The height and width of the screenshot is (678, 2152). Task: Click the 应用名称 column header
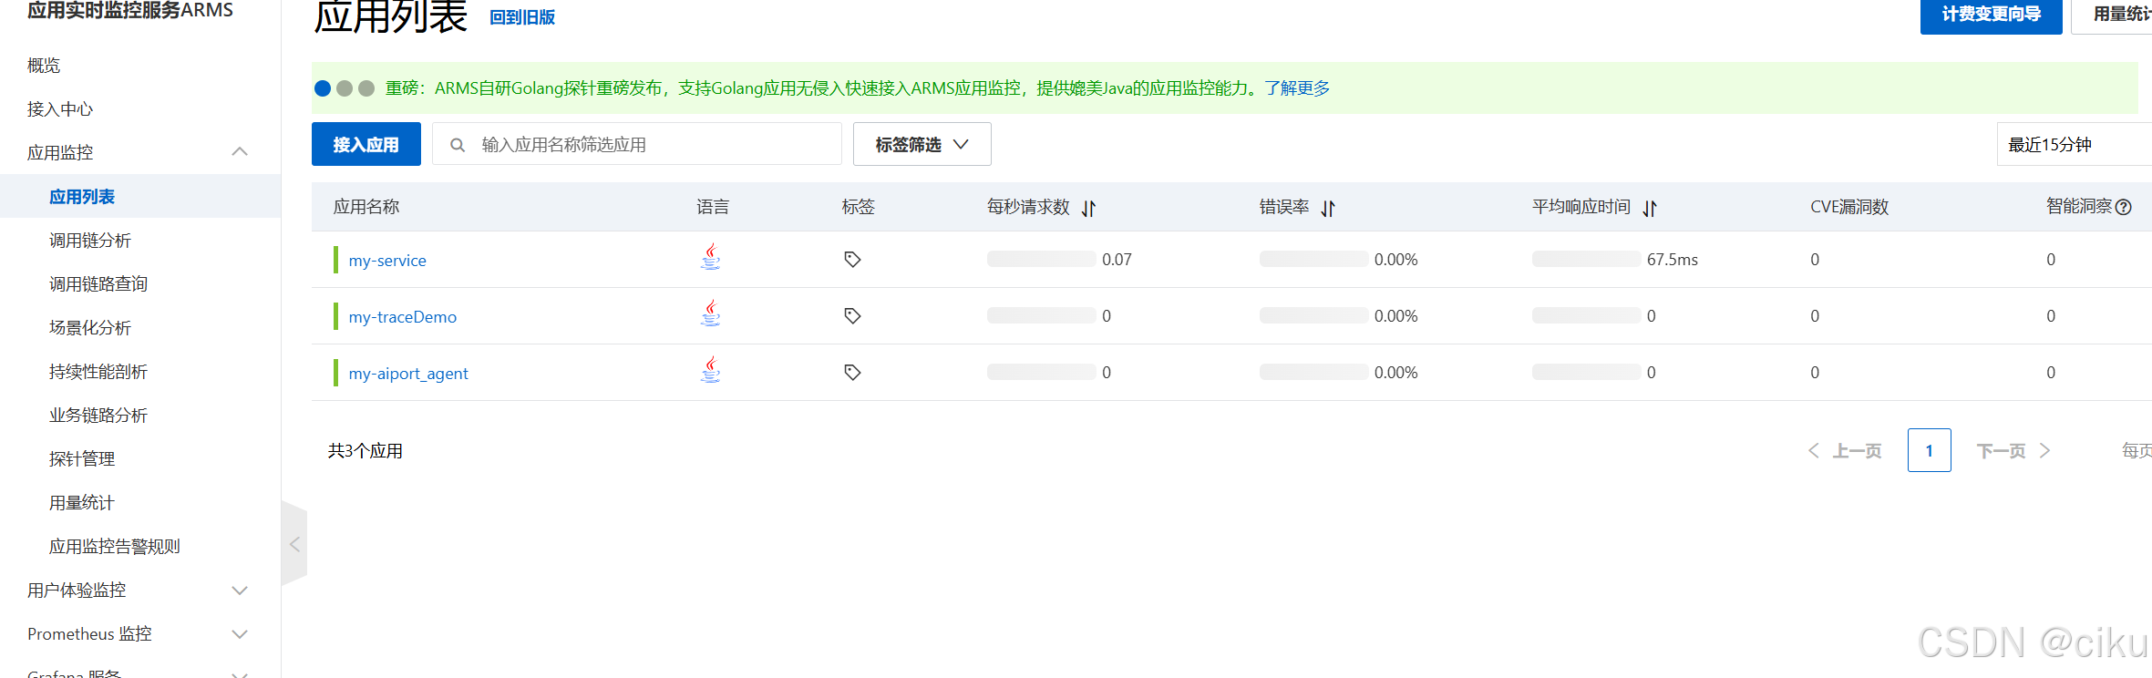tap(366, 207)
